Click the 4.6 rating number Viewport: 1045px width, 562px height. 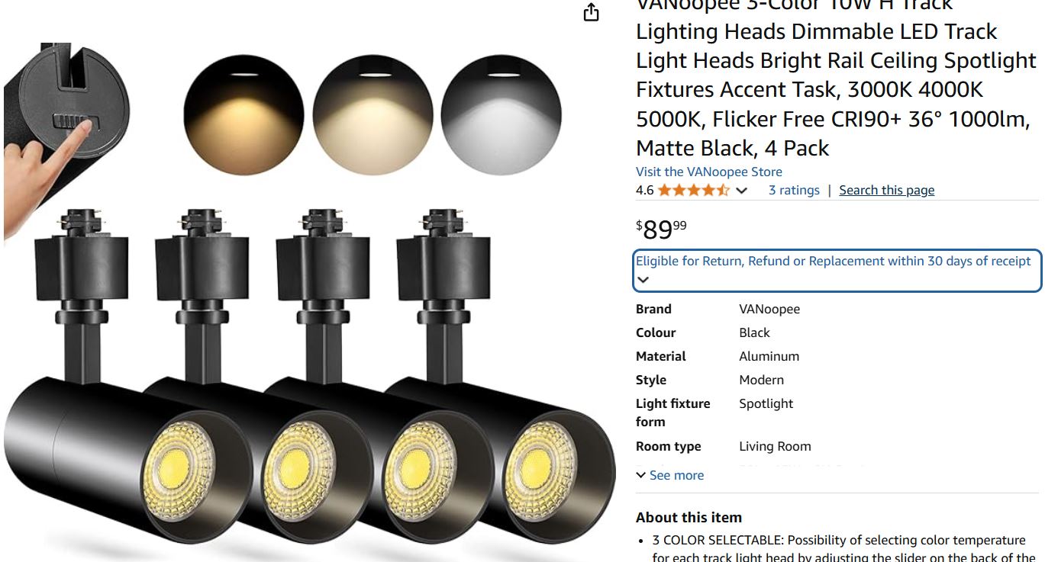click(645, 190)
